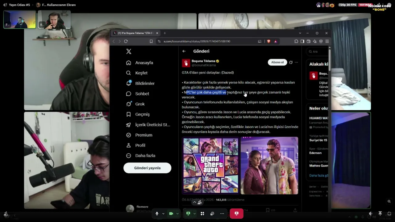This screenshot has width=395, height=222.
Task: Click the site settings icon in address bar
Action: [x=159, y=41]
